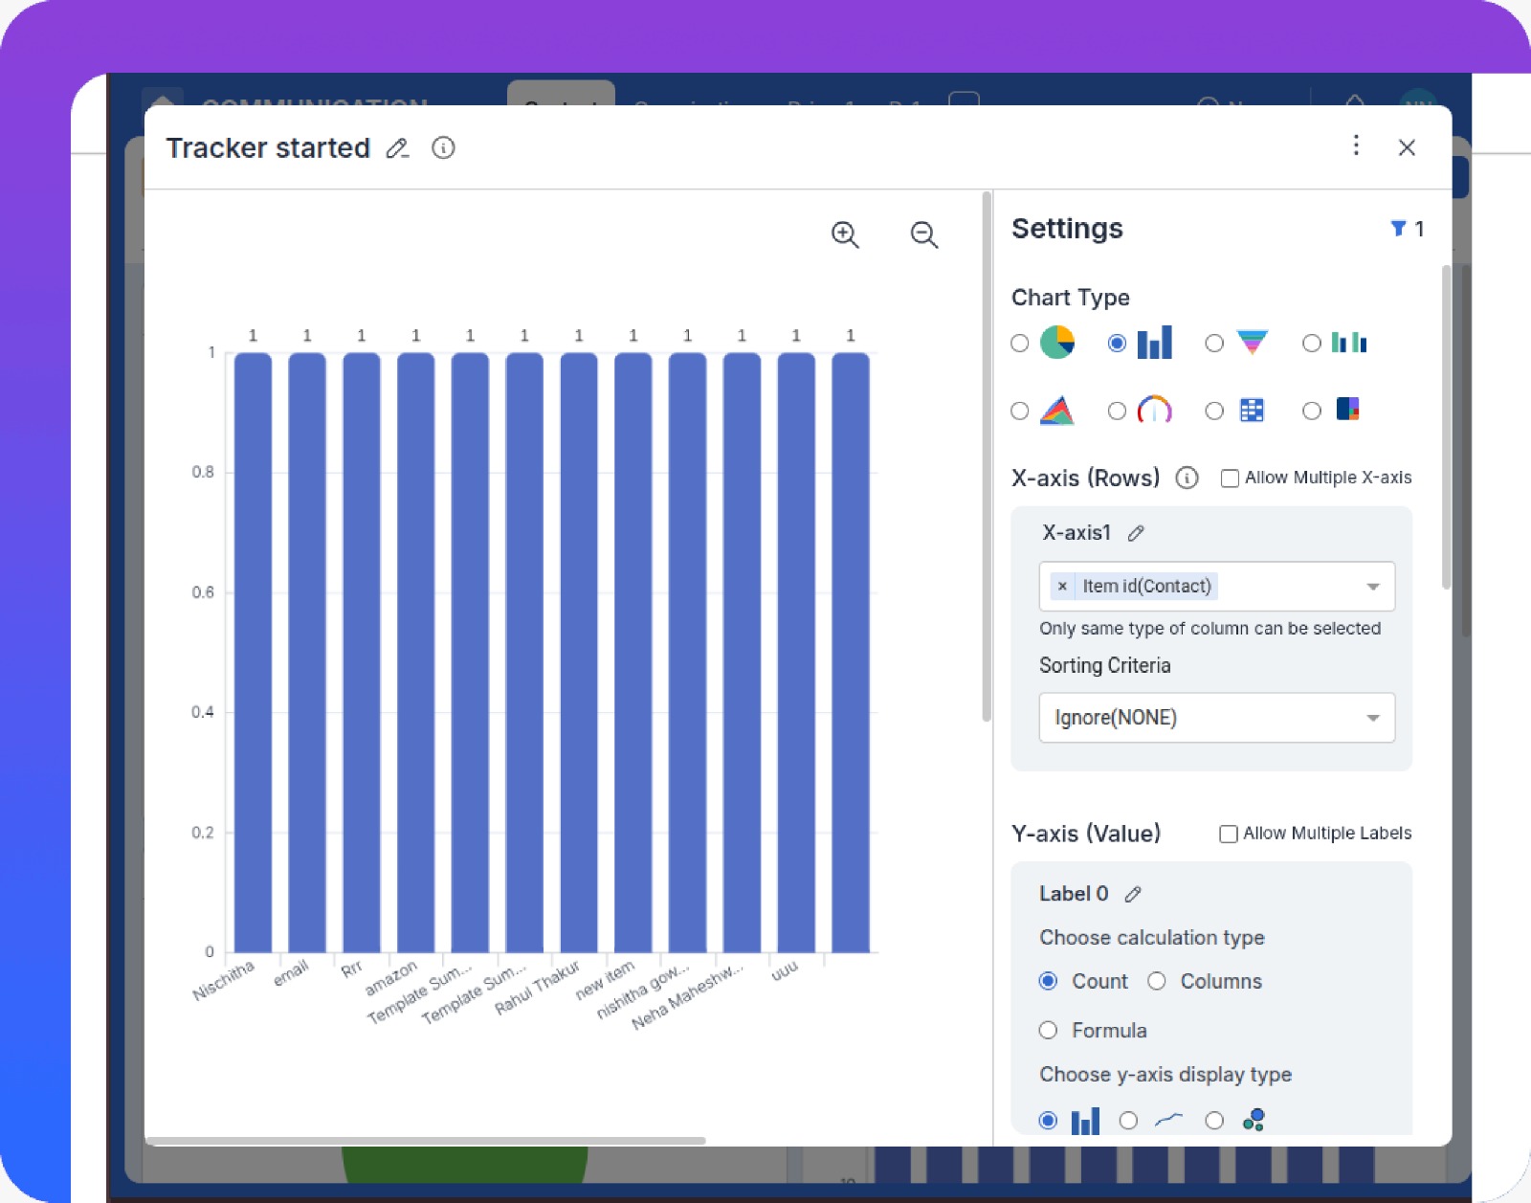Image resolution: width=1531 pixels, height=1203 pixels.
Task: Zoom out of the chart
Action: pyautogui.click(x=923, y=234)
